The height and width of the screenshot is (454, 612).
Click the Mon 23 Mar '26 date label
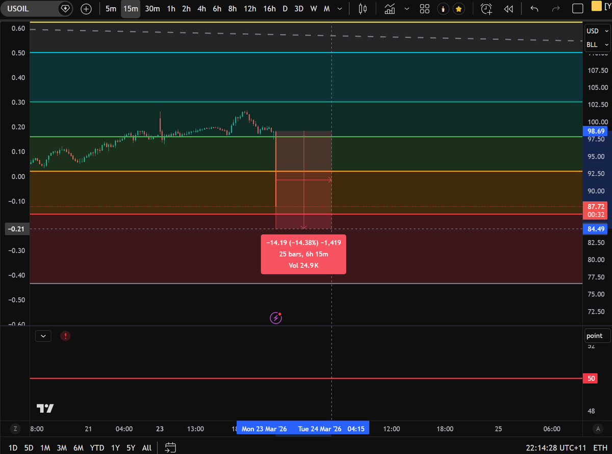(264, 429)
